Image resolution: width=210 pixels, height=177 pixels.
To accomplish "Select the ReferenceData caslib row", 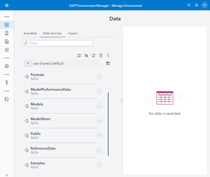I will point(64,150).
